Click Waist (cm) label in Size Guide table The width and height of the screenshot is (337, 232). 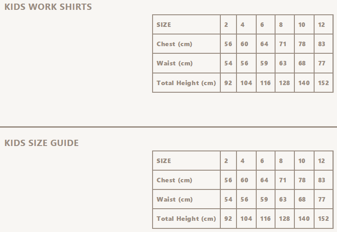[174, 199]
